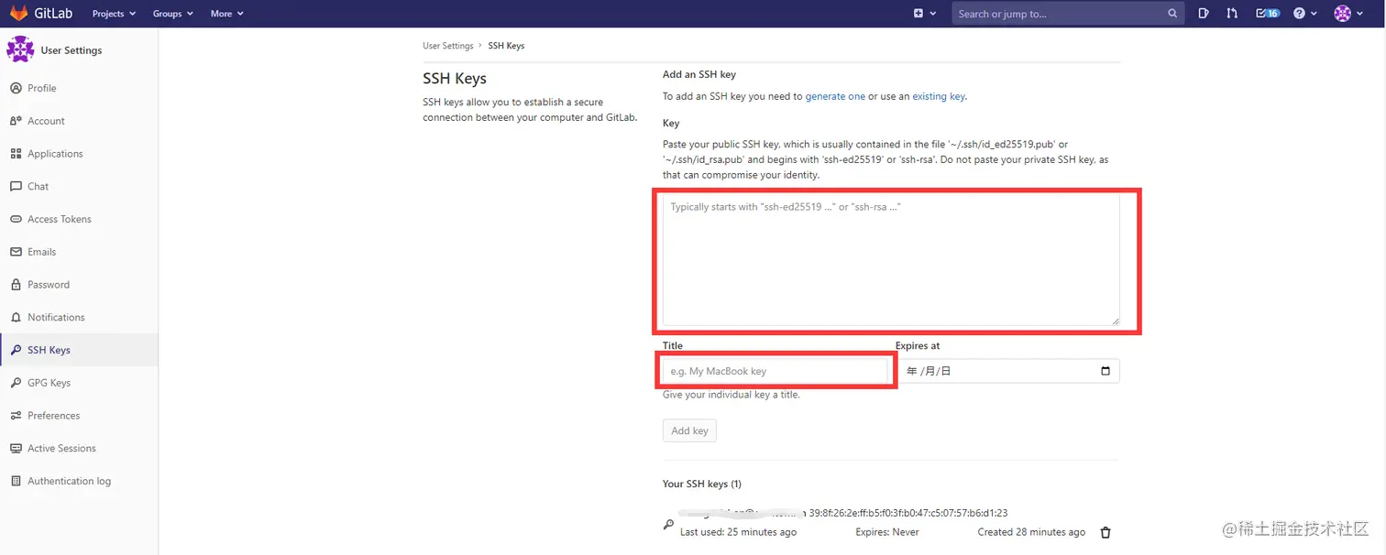Image resolution: width=1386 pixels, height=555 pixels.
Task: Select SSH Keys in sidebar
Action: tap(79, 350)
